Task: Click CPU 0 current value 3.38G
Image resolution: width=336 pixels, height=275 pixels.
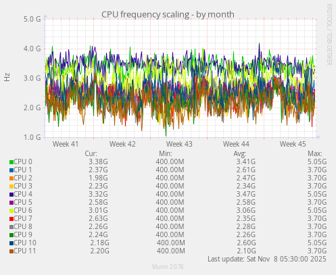Action: pos(98,161)
